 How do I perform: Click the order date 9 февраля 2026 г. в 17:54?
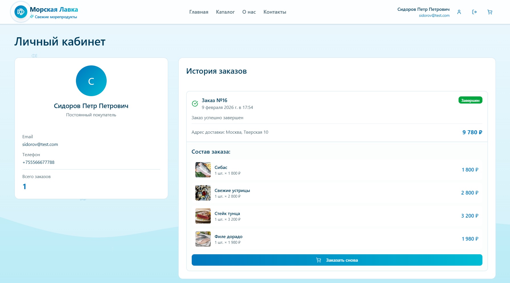227,108
